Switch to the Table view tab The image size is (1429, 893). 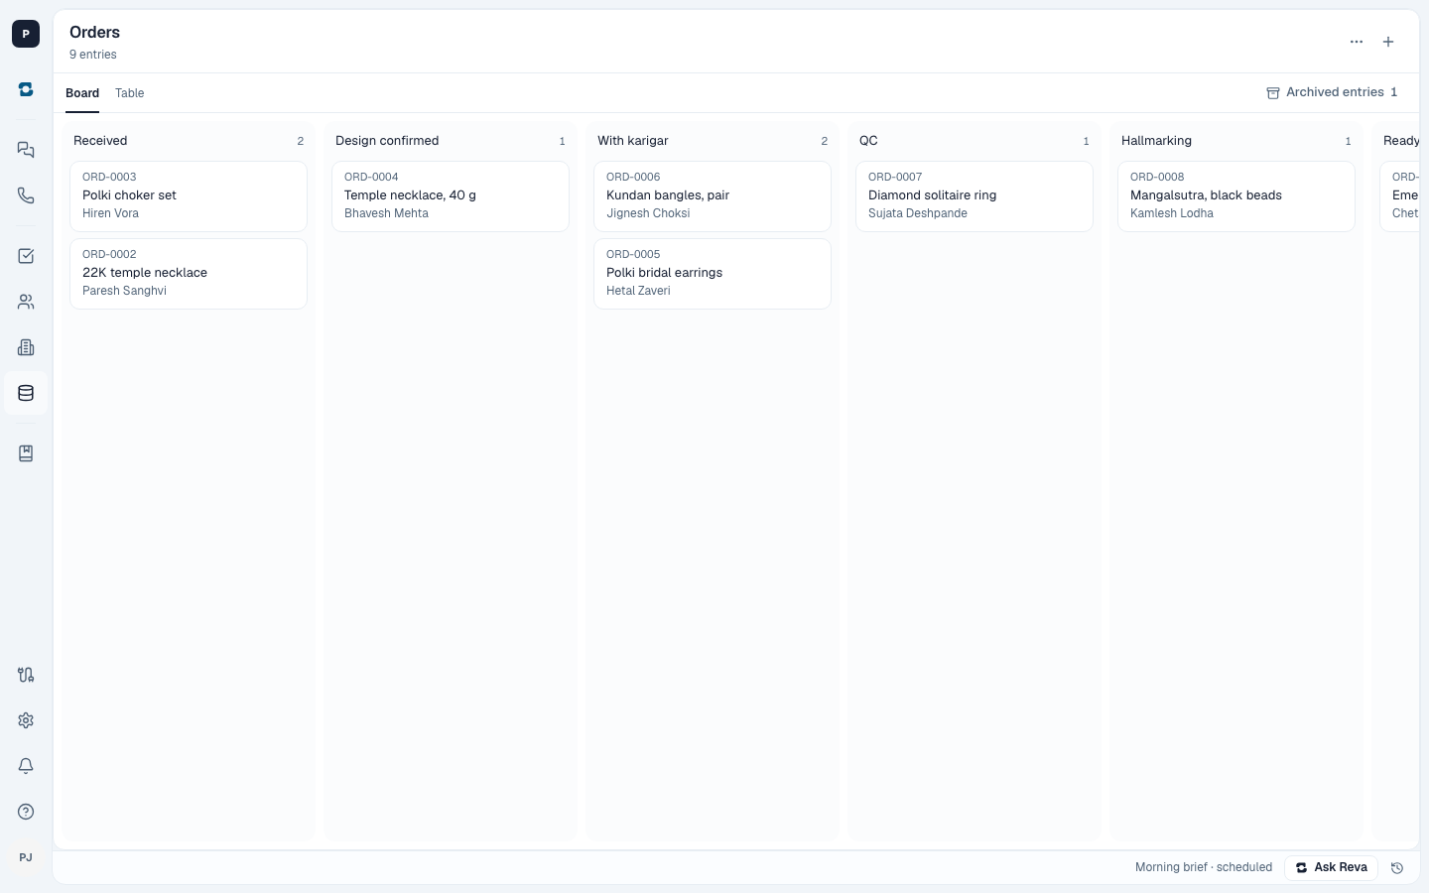click(130, 93)
